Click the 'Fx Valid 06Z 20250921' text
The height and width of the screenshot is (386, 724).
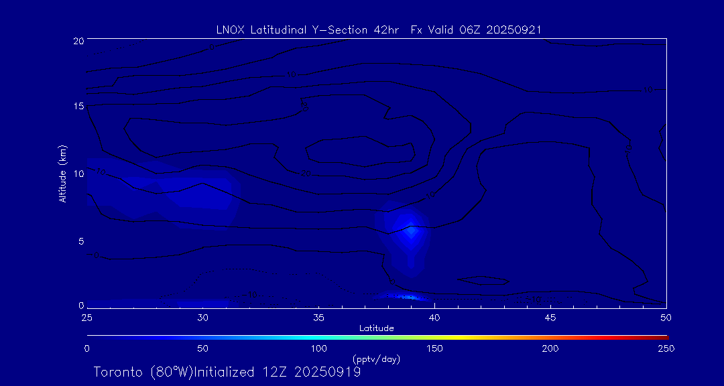click(x=476, y=30)
